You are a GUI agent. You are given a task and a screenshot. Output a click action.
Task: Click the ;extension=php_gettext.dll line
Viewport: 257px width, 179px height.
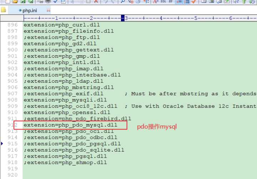pos(69,50)
